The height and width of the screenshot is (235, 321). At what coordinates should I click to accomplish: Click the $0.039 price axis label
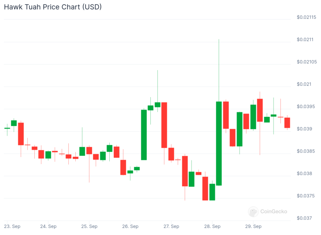[305, 129]
